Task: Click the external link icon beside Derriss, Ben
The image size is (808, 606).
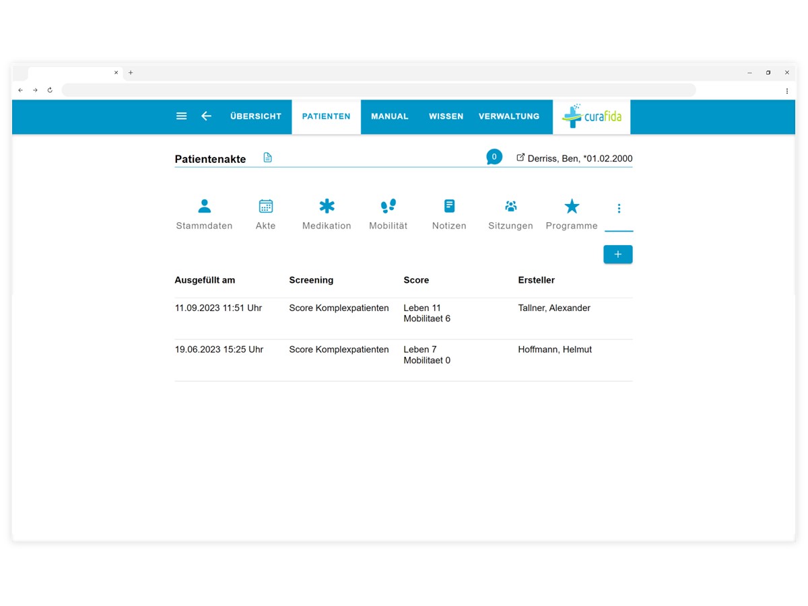Action: click(x=520, y=158)
